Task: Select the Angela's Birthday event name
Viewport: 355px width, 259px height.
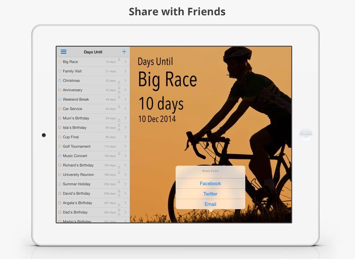Action: click(77, 203)
